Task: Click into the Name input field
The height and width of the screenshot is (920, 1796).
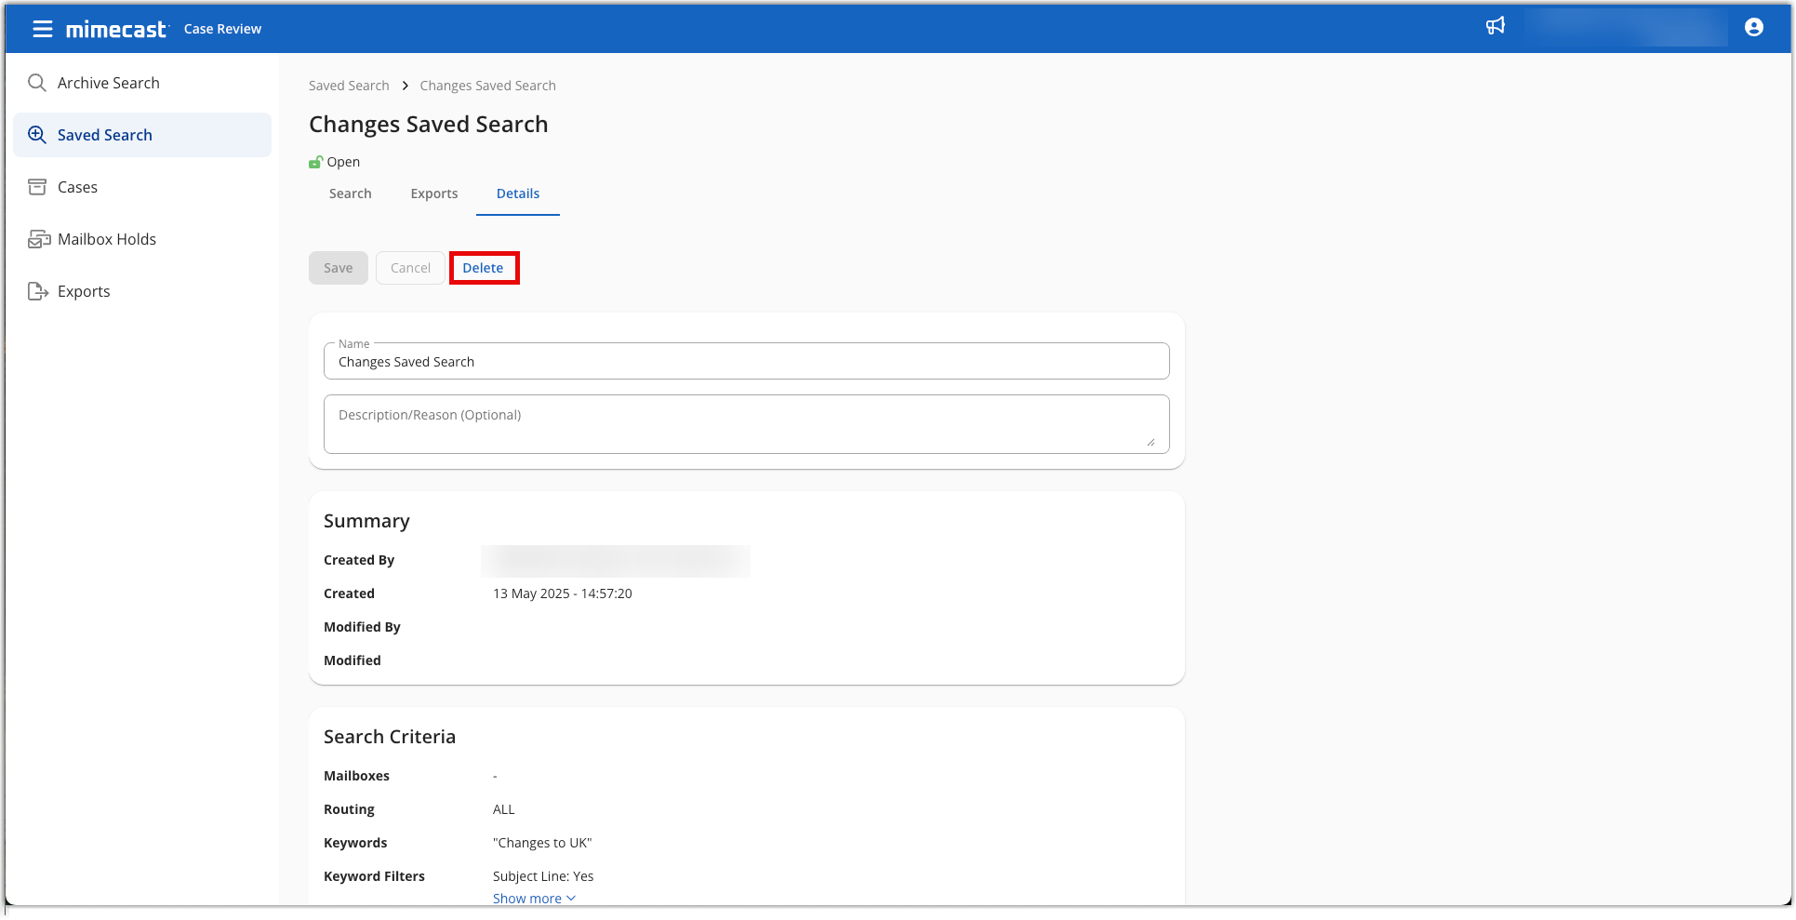Action: [x=746, y=362]
